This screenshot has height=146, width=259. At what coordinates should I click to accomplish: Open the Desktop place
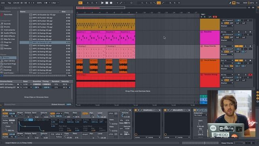[x=8, y=70]
